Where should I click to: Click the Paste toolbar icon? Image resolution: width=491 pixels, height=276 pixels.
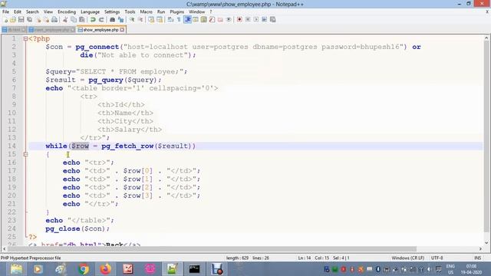click(82, 20)
